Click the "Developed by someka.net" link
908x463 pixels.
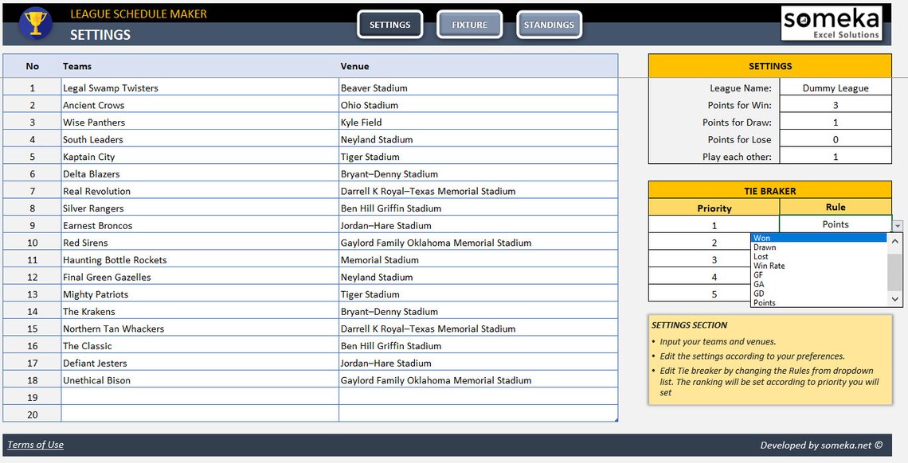coord(820,445)
